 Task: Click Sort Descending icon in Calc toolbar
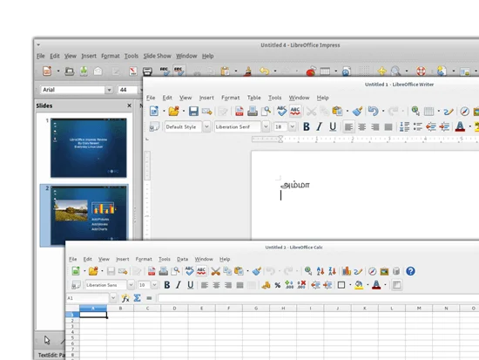(332, 271)
